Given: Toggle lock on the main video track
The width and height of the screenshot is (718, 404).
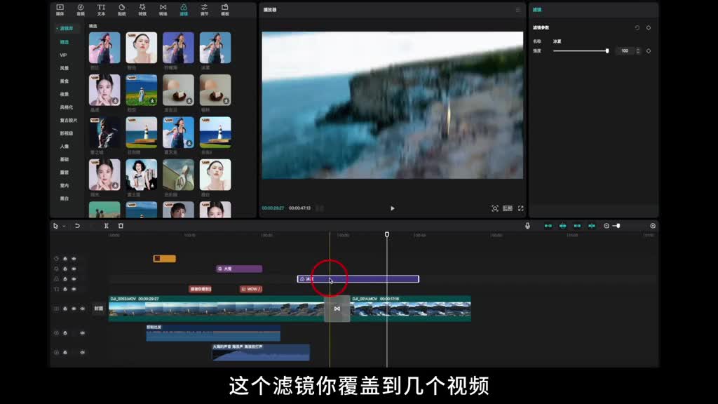Looking at the screenshot, I should (65, 309).
